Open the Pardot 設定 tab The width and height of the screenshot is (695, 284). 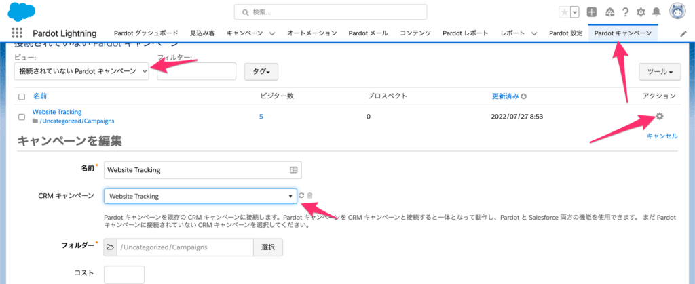click(x=565, y=33)
